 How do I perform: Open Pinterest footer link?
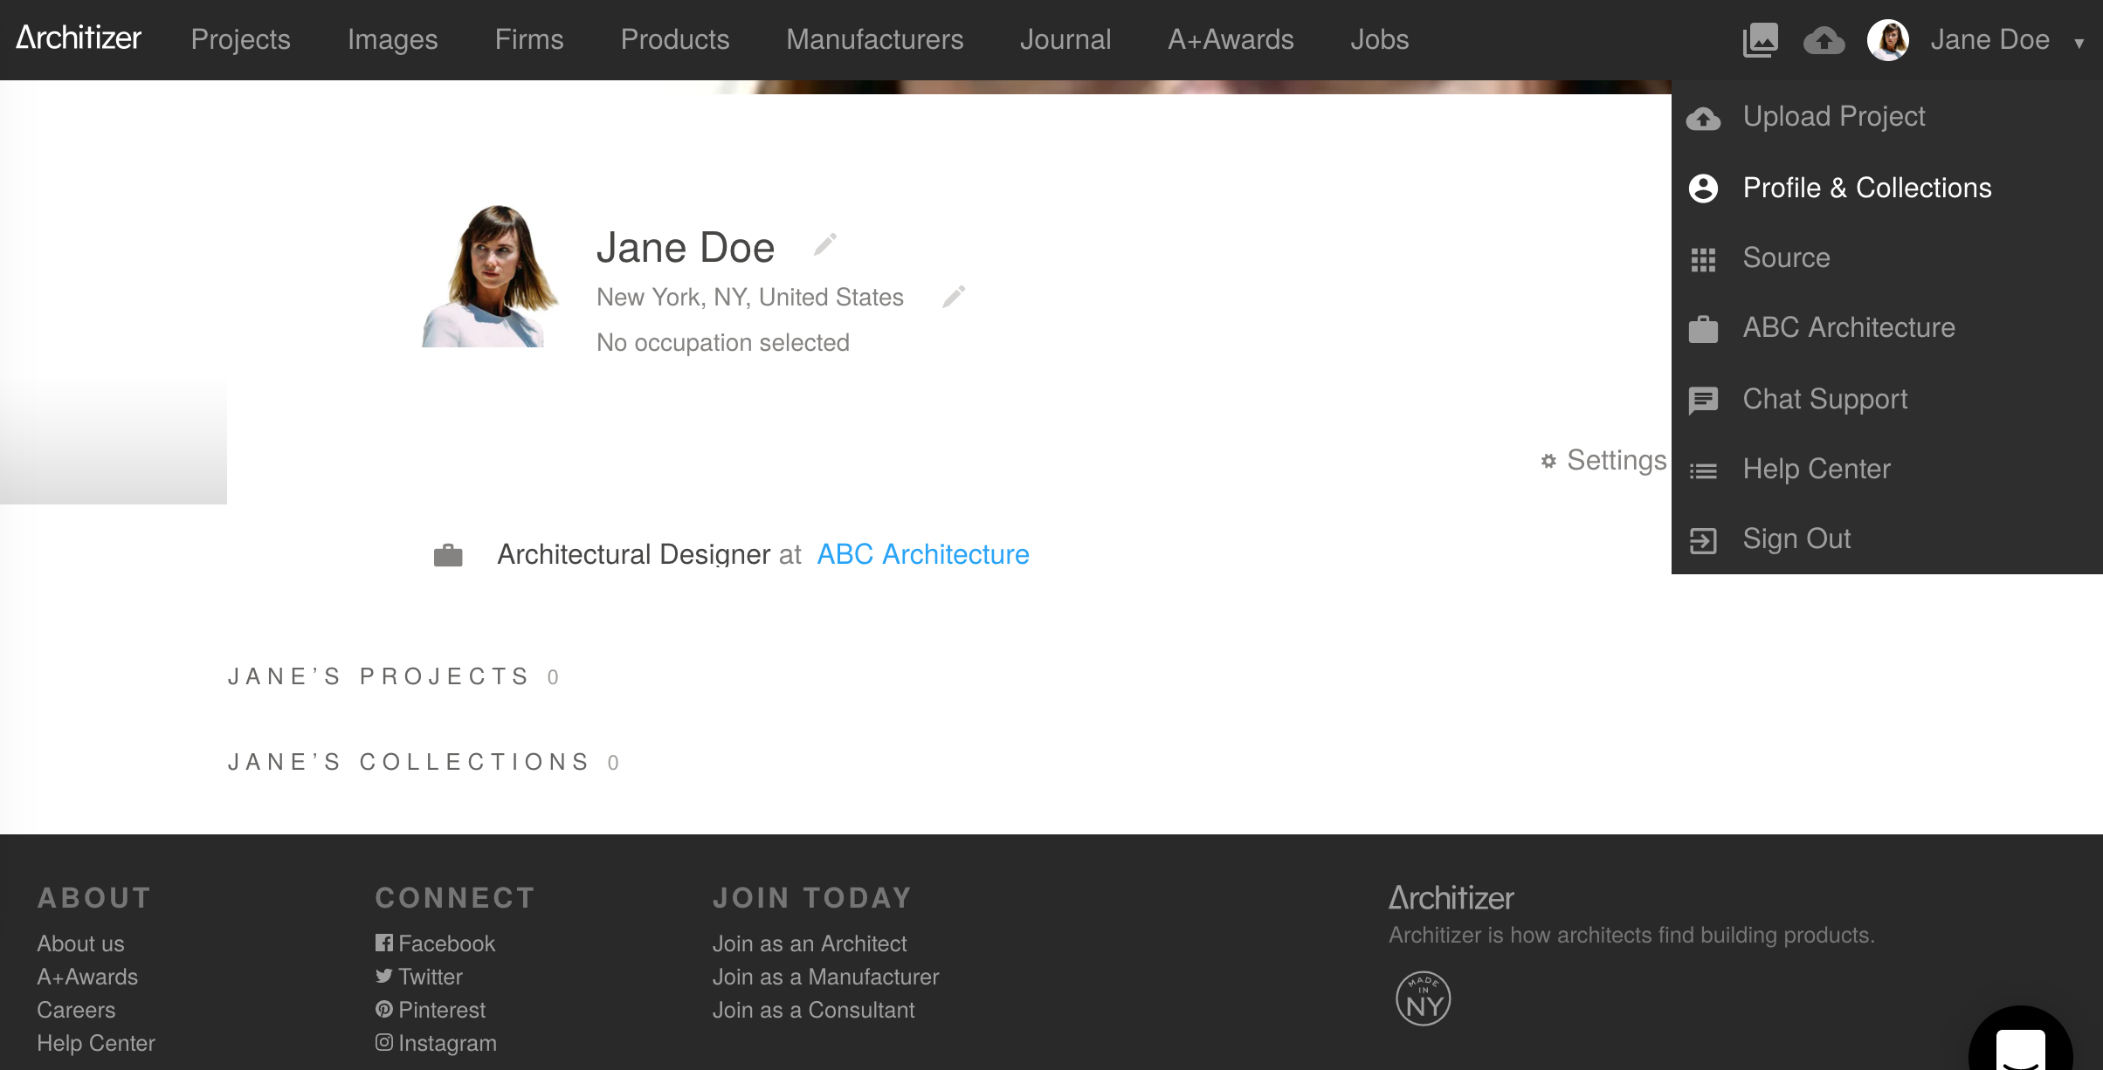[x=442, y=1010]
